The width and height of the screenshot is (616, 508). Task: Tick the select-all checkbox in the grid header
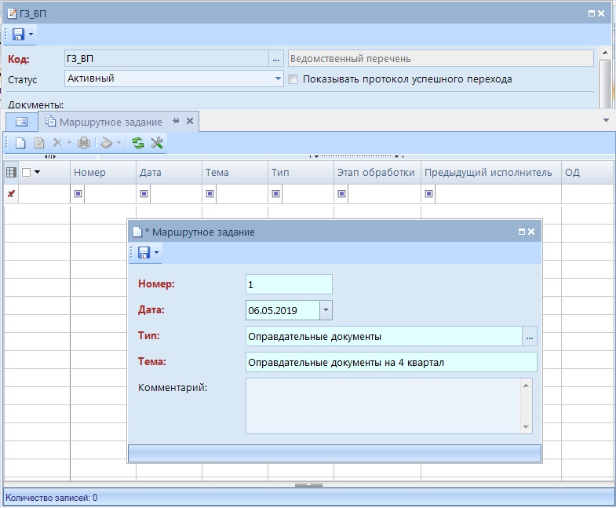26,173
